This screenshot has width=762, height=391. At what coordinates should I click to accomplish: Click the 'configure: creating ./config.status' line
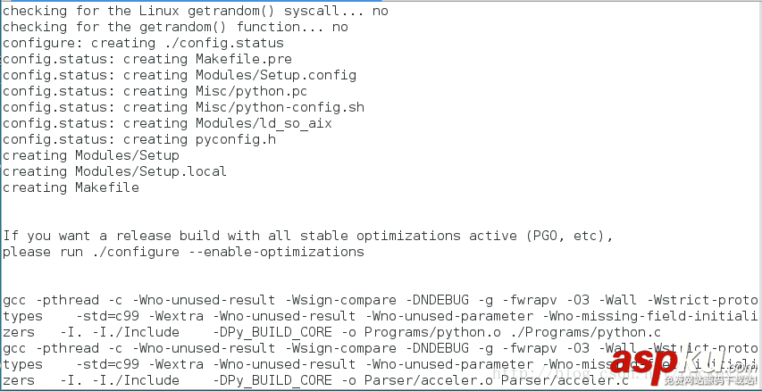point(143,43)
